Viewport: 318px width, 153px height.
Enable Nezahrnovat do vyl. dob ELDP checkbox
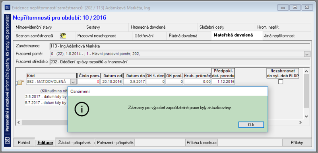(x=281, y=82)
